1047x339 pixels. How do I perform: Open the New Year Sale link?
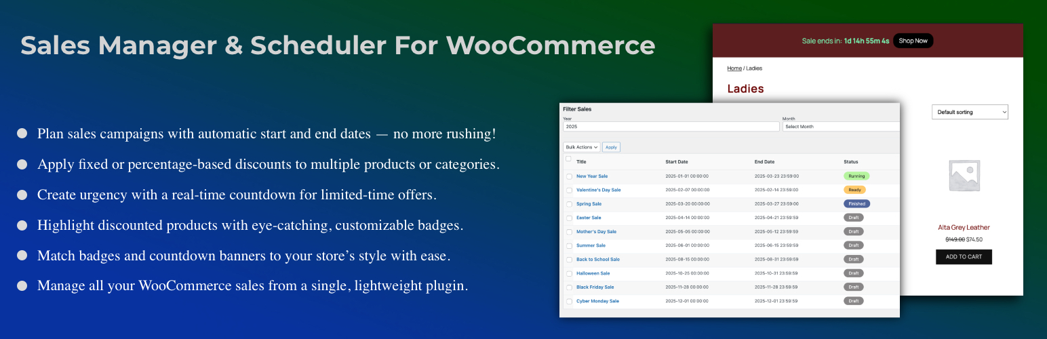[x=592, y=176]
